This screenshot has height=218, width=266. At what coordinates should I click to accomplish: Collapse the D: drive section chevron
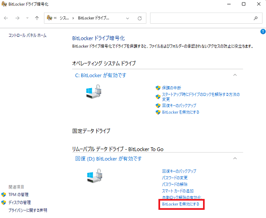pos(235,158)
